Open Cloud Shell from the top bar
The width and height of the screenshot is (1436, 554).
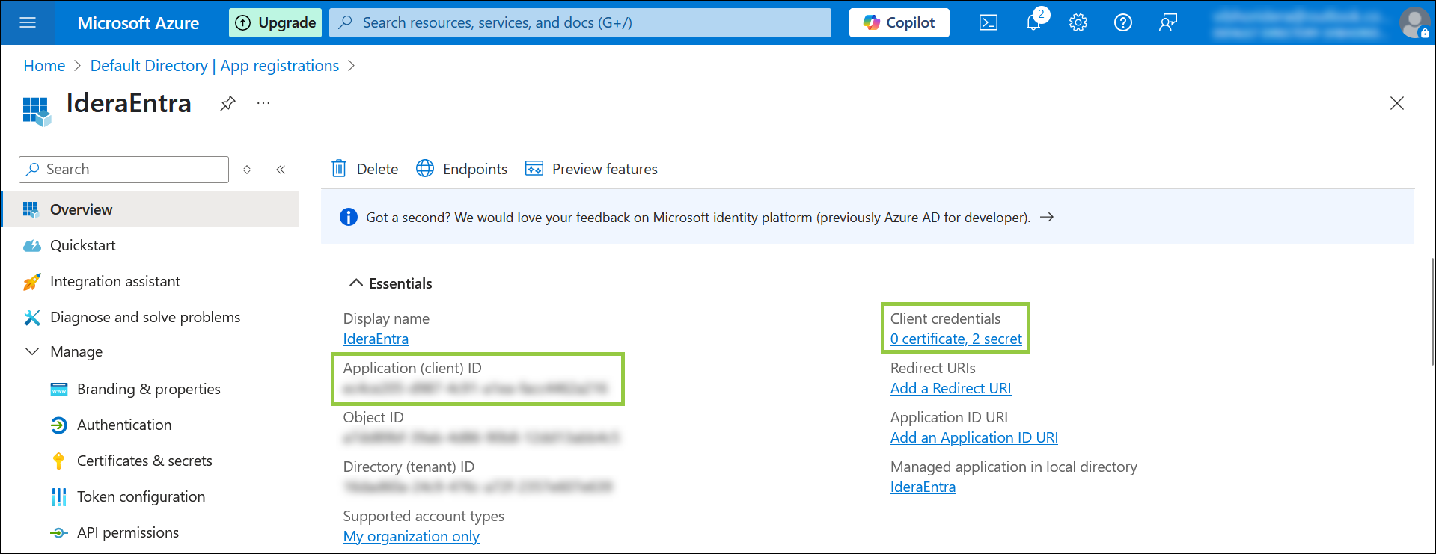[988, 22]
